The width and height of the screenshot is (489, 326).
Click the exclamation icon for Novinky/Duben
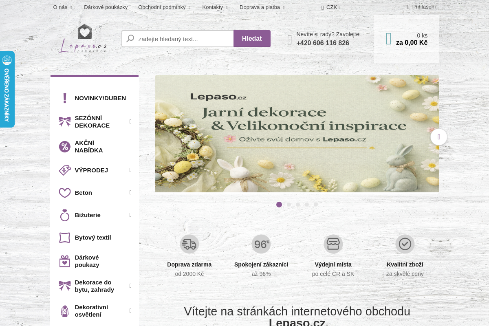click(x=64, y=98)
